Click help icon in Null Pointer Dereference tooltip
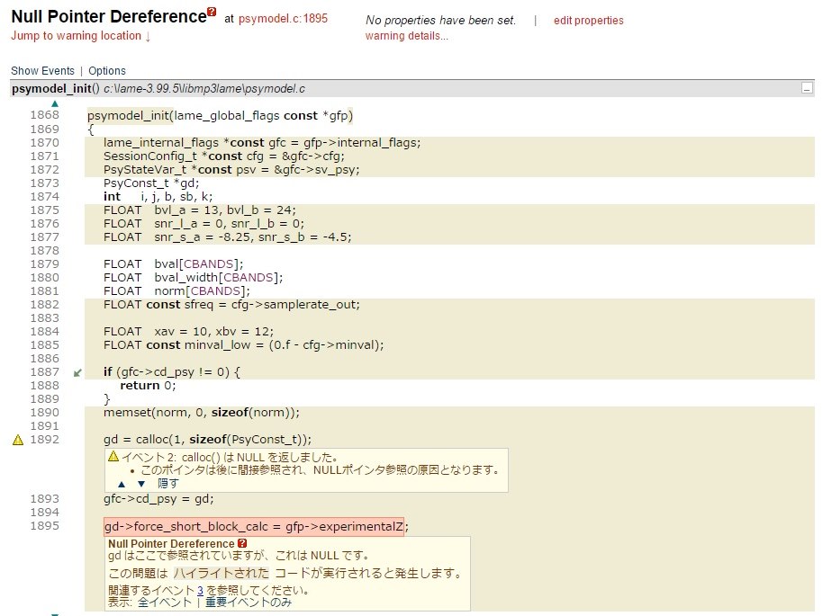This screenshot has height=616, width=823. coord(242,544)
